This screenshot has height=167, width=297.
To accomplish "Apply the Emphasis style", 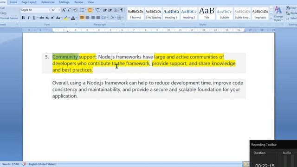I will point(260,13).
